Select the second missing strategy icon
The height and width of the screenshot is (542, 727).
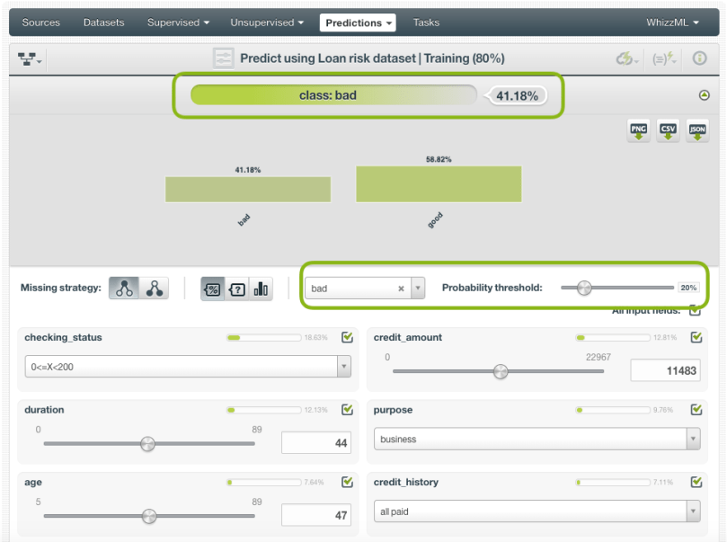click(155, 289)
